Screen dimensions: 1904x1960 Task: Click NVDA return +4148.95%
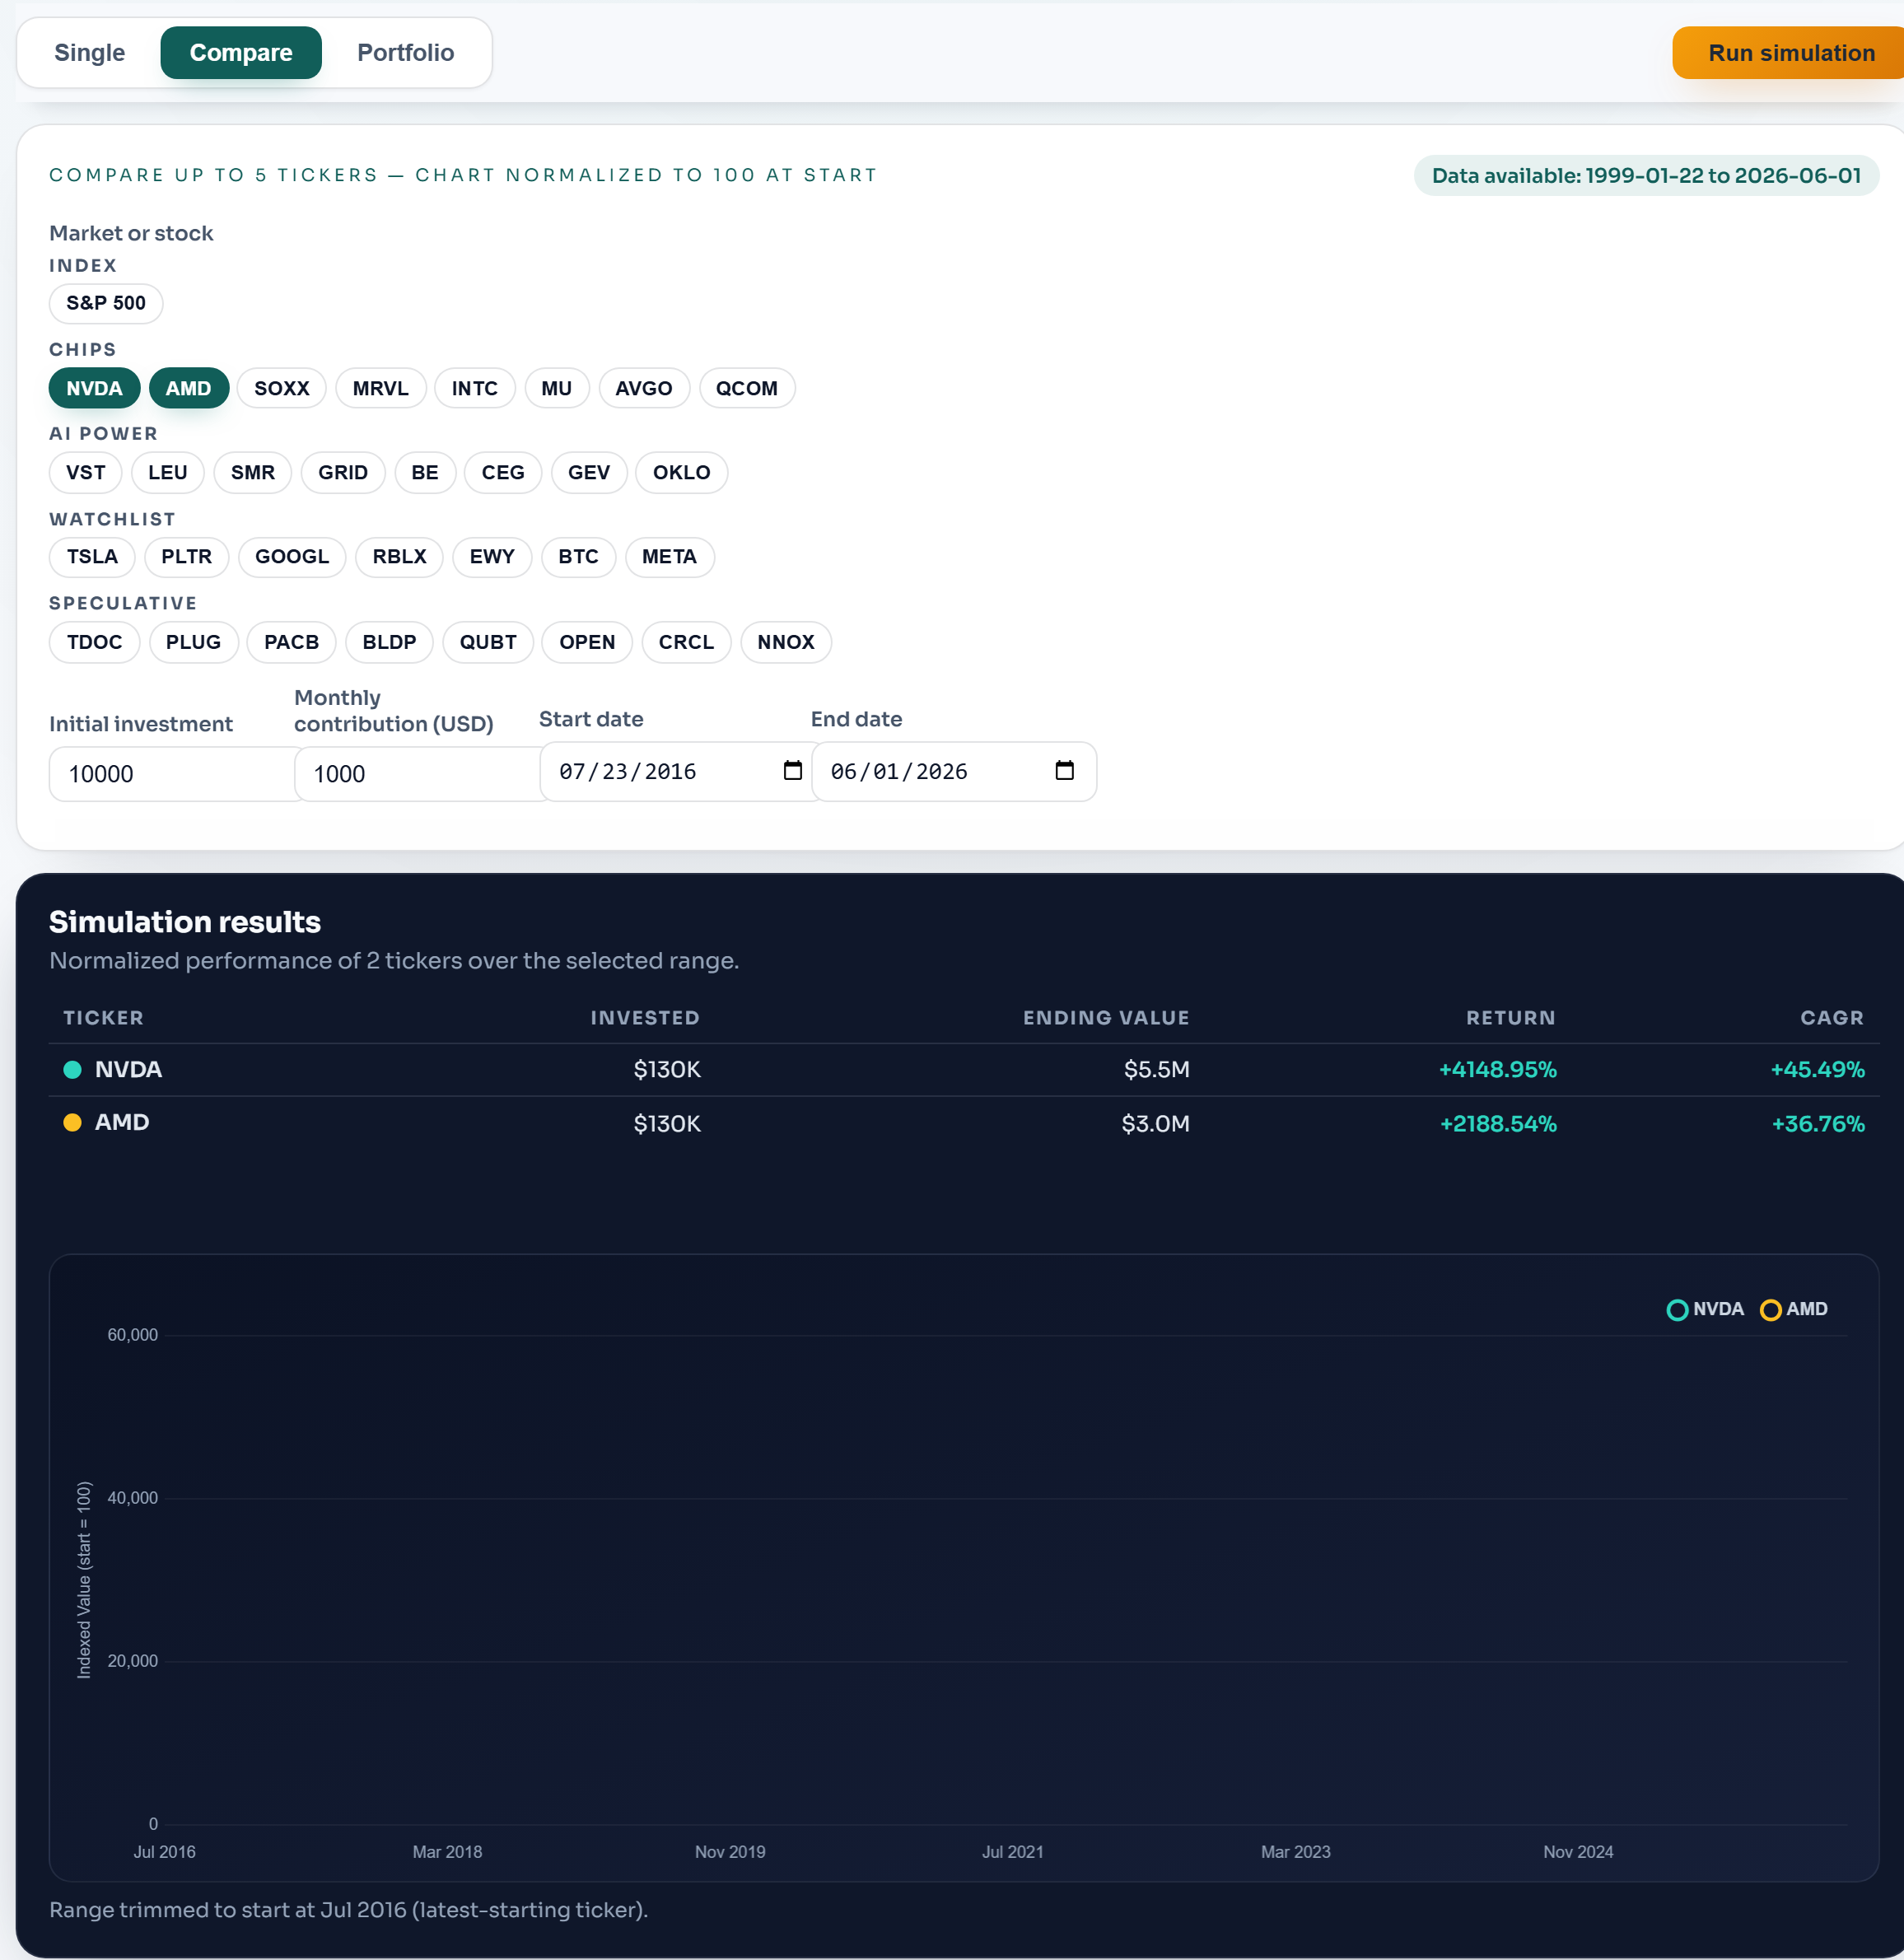tap(1498, 1070)
